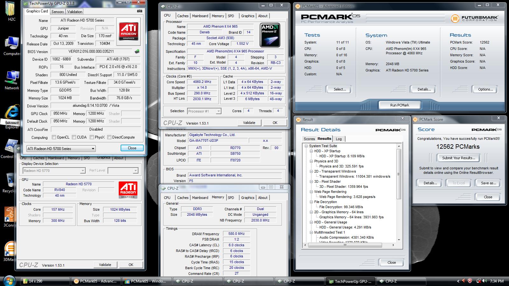Collapse the HDD - XP Startup node
Image resolution: width=509 pixels, height=286 pixels.
311,151
